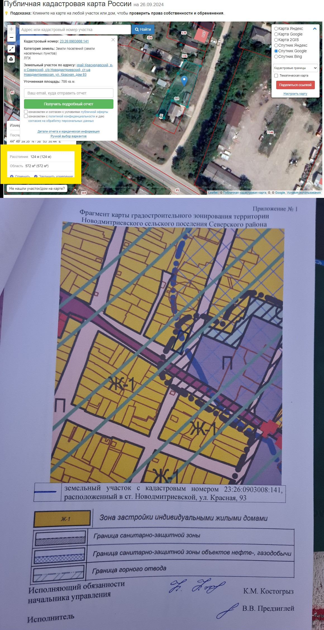Zoom out with the minus button
This screenshot has height=630, width=324.
11,37
